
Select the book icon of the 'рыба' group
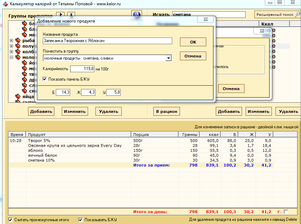18,40
